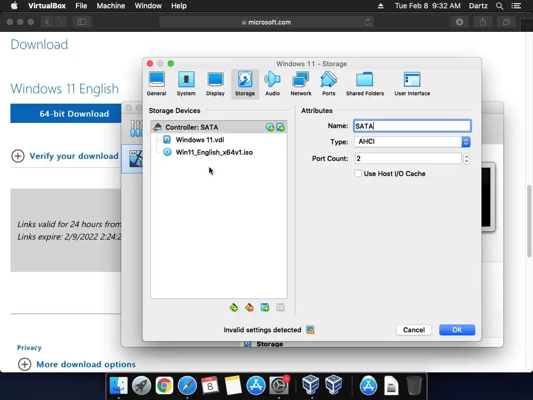Open the Network settings section
Viewport: 533px width, 400px height.
pyautogui.click(x=300, y=84)
